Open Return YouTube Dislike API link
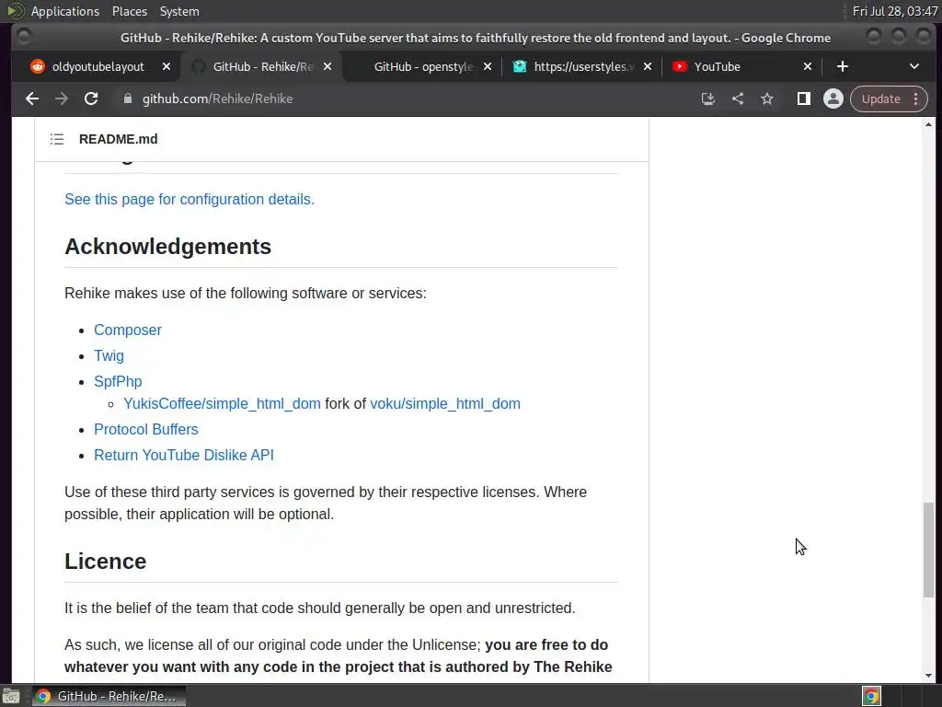 (184, 455)
